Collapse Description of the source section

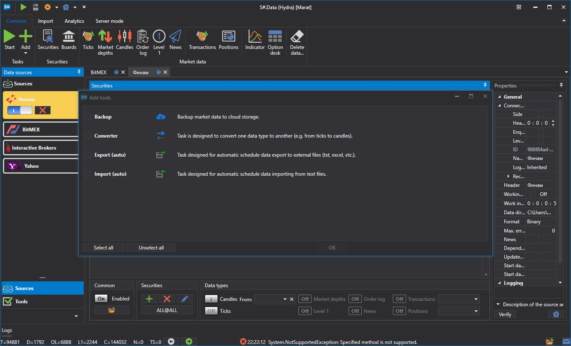[498, 305]
